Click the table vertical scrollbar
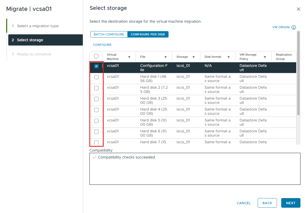Image resolution: width=305 pixels, height=213 pixels. coord(298,73)
